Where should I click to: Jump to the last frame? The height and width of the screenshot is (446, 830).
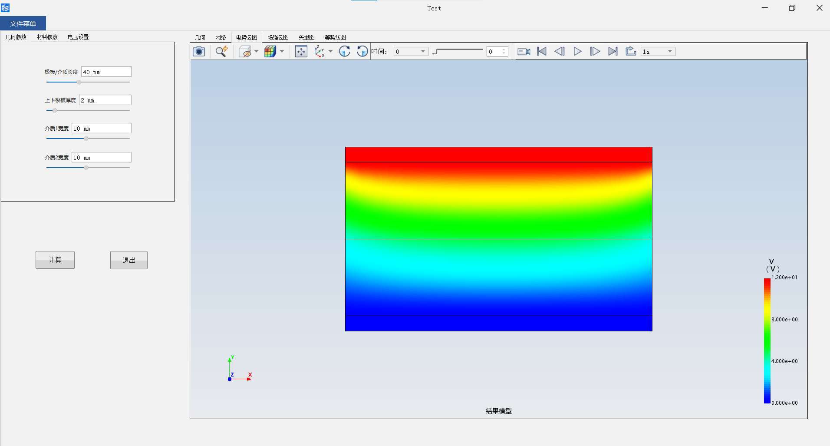613,52
